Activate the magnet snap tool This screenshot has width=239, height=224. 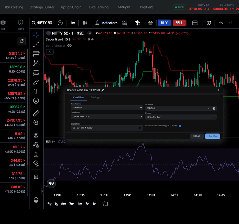point(36,135)
